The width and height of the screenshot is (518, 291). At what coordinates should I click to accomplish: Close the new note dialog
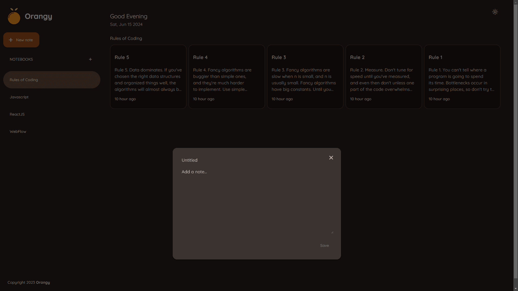[331, 158]
